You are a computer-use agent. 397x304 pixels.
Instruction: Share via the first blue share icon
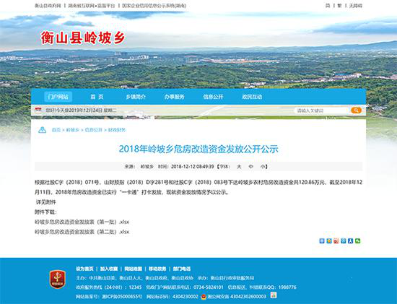[321, 241]
